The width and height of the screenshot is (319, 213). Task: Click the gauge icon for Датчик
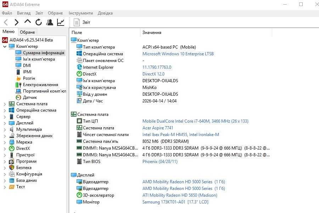(x=18, y=97)
